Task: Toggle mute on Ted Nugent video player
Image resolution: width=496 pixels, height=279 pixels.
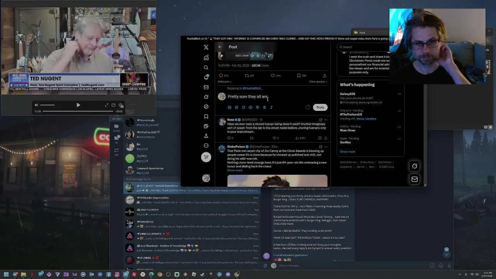Action: (x=36, y=105)
